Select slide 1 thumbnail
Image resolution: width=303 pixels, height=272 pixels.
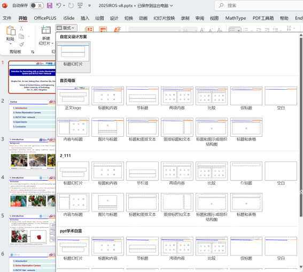coord(32,77)
